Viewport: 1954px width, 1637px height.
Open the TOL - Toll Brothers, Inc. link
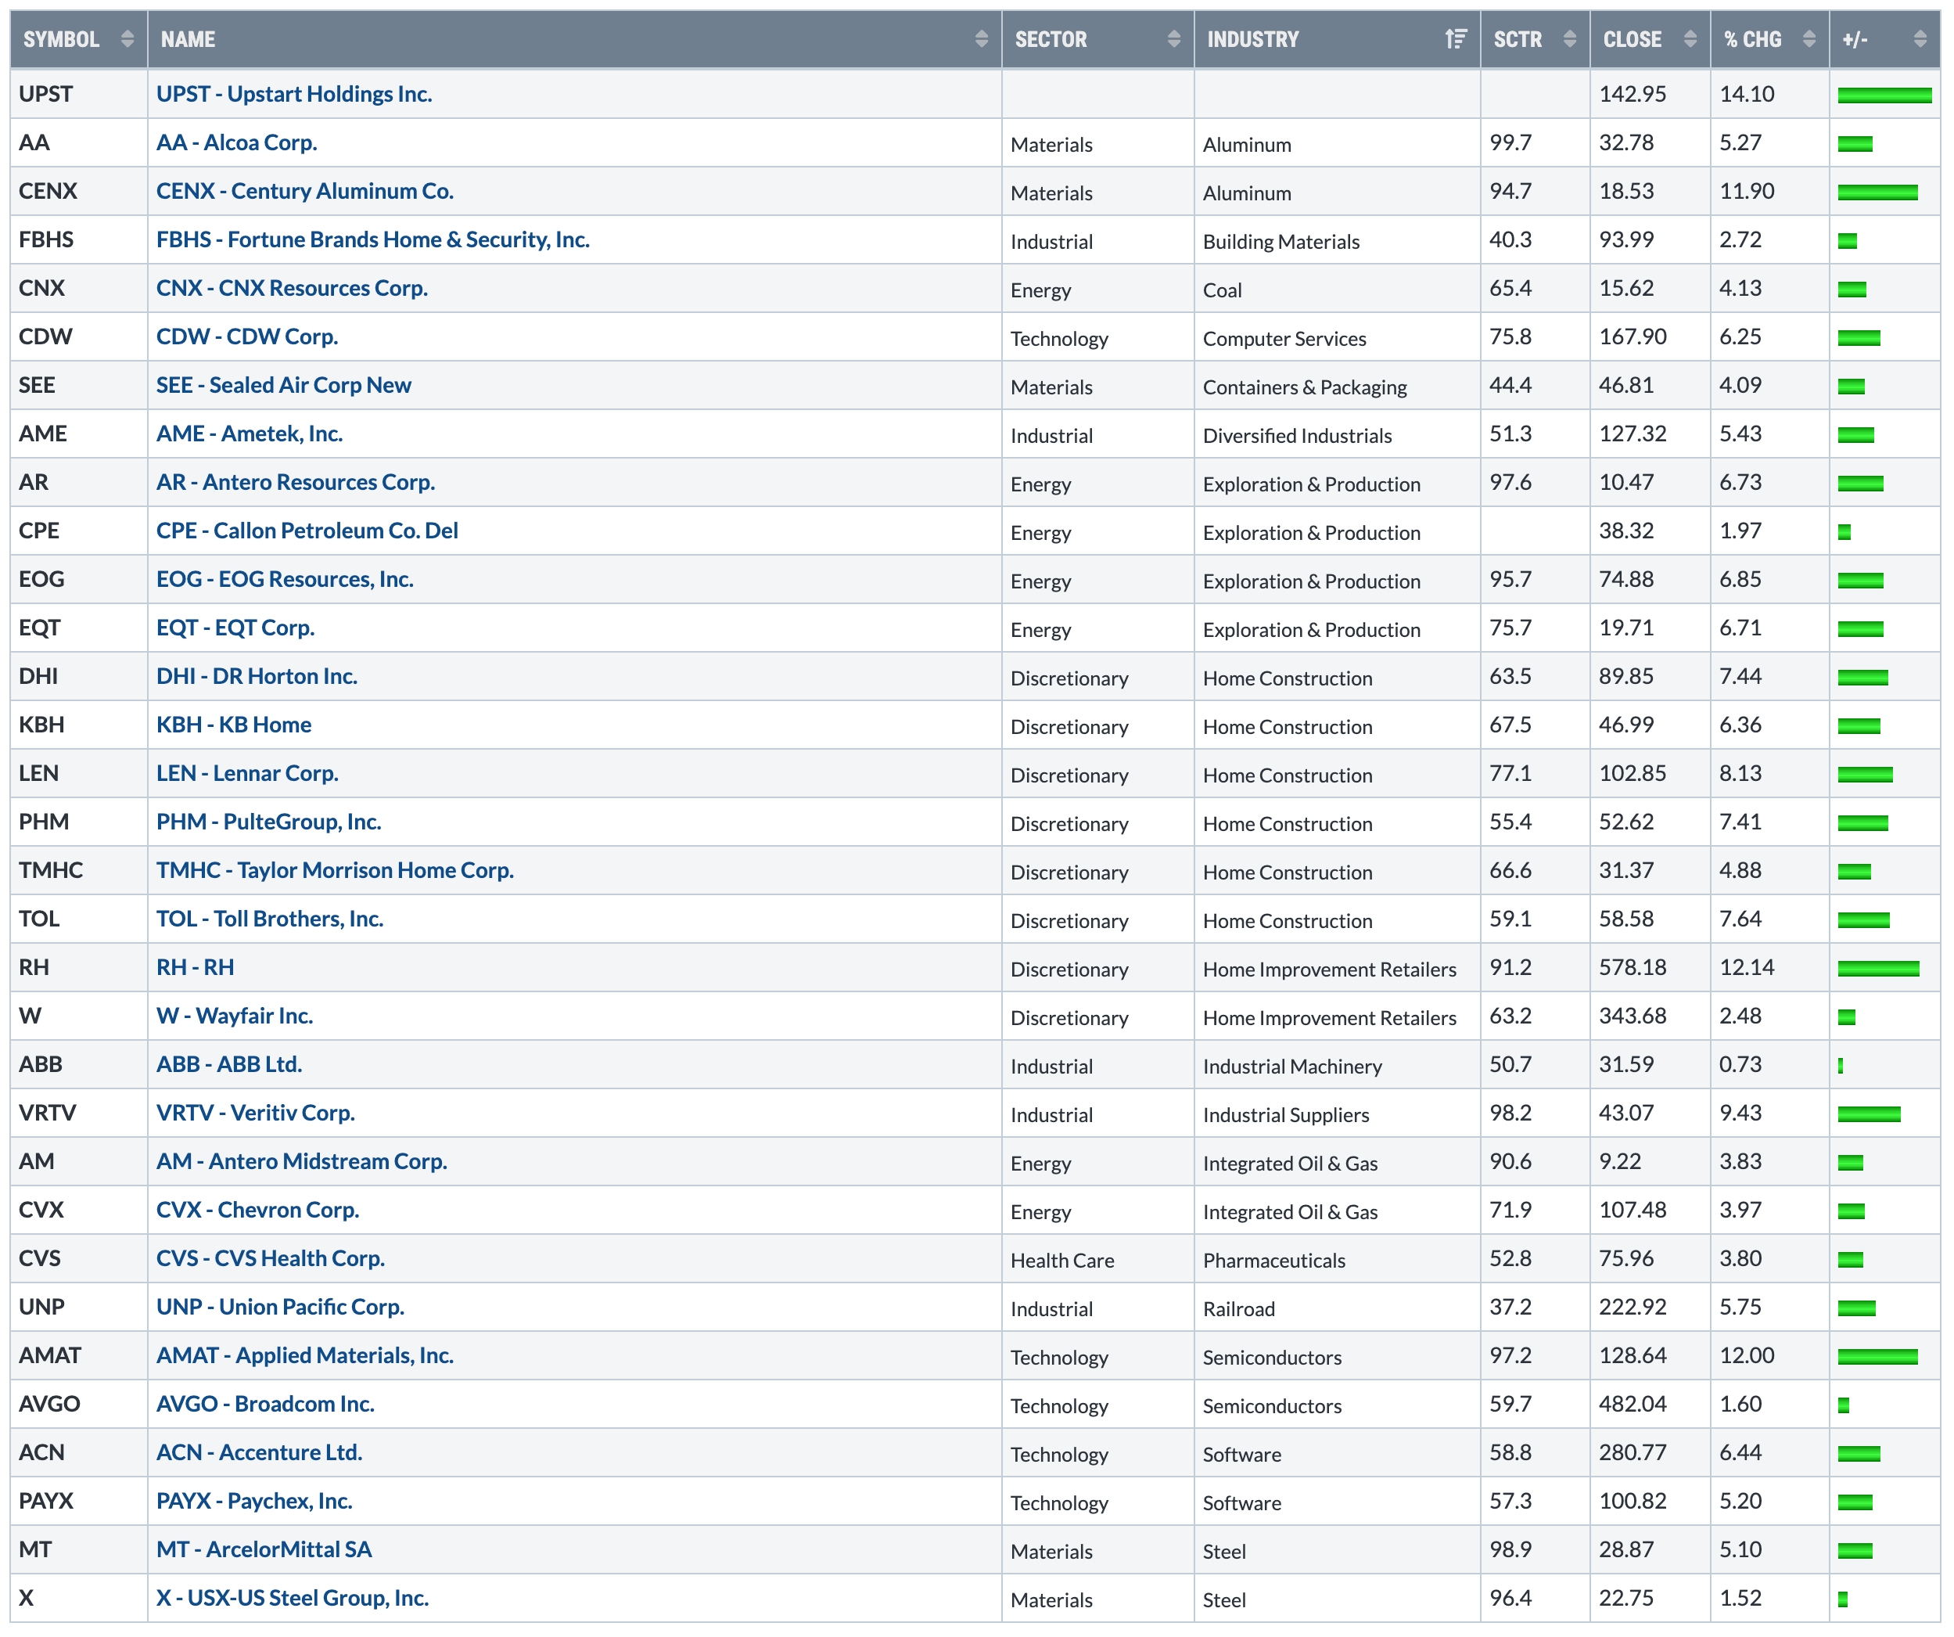click(x=270, y=918)
